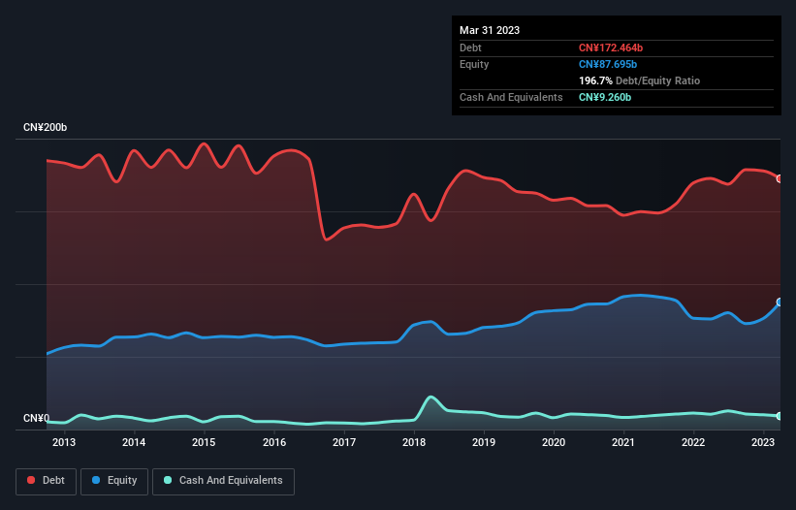Click the CN¥0 y-axis label
Image resolution: width=796 pixels, height=510 pixels.
click(37, 418)
